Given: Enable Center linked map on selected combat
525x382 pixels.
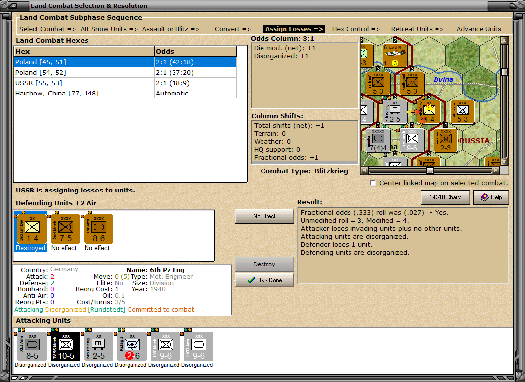Looking at the screenshot, I should [373, 183].
